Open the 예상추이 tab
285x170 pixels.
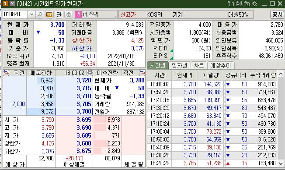[220, 65]
